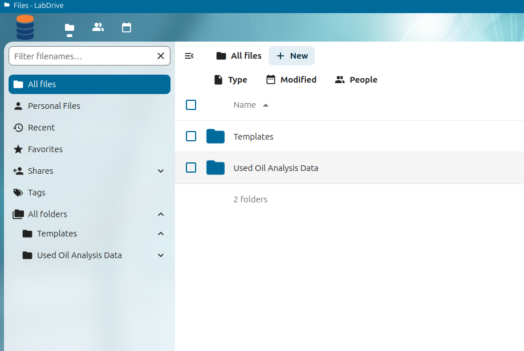Screen dimensions: 524x351
Task: Open the Modified filter dropdown
Action: point(291,80)
